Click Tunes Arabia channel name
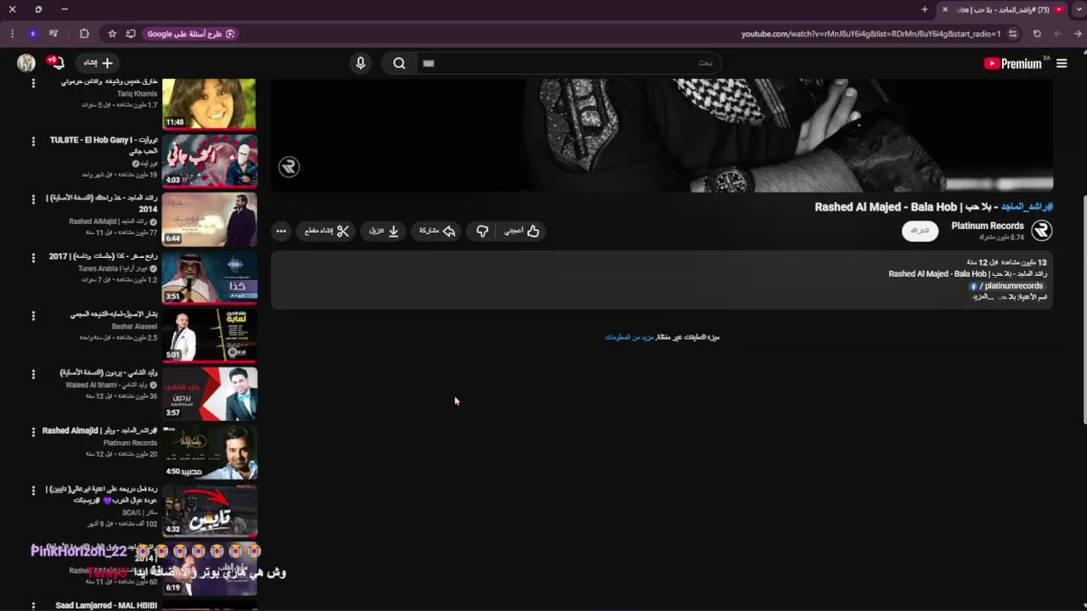This screenshot has height=611, width=1087. point(114,269)
